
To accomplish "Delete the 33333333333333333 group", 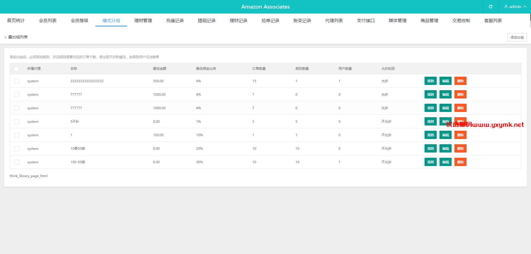I will pos(460,81).
